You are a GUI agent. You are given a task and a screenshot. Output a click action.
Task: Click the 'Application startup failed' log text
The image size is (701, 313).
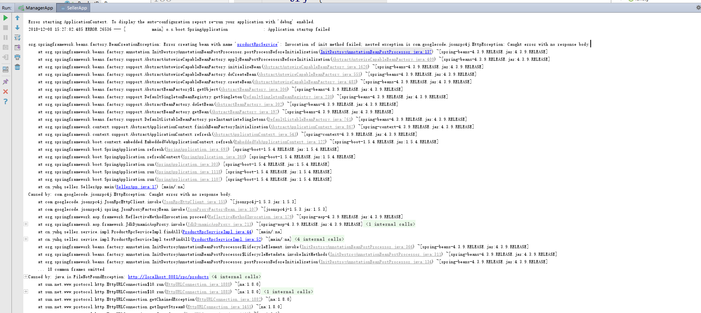(299, 30)
